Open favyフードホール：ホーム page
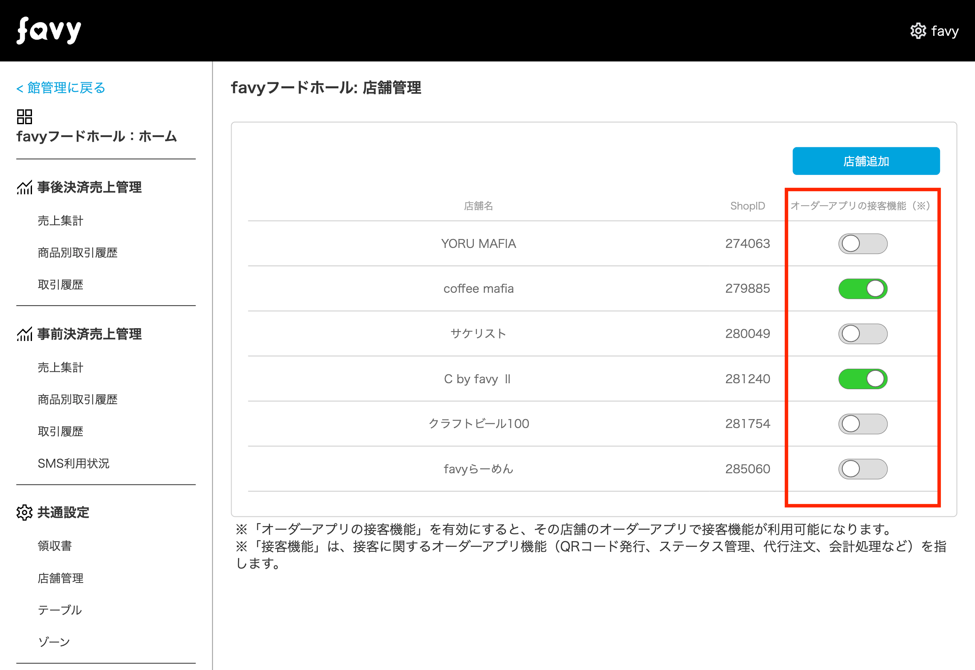975x670 pixels. [x=96, y=137]
